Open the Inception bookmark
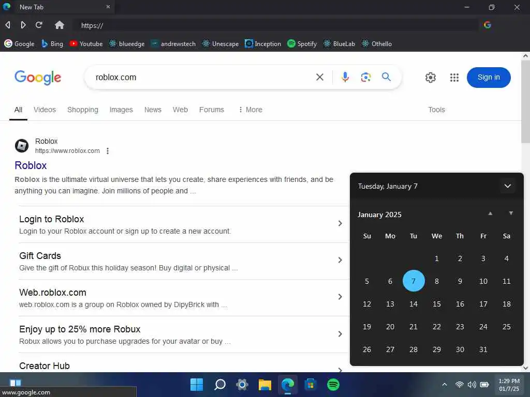Viewport: 530px width, 397px height. click(x=263, y=43)
